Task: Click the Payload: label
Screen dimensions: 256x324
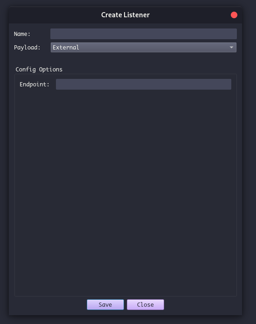Action: 27,47
